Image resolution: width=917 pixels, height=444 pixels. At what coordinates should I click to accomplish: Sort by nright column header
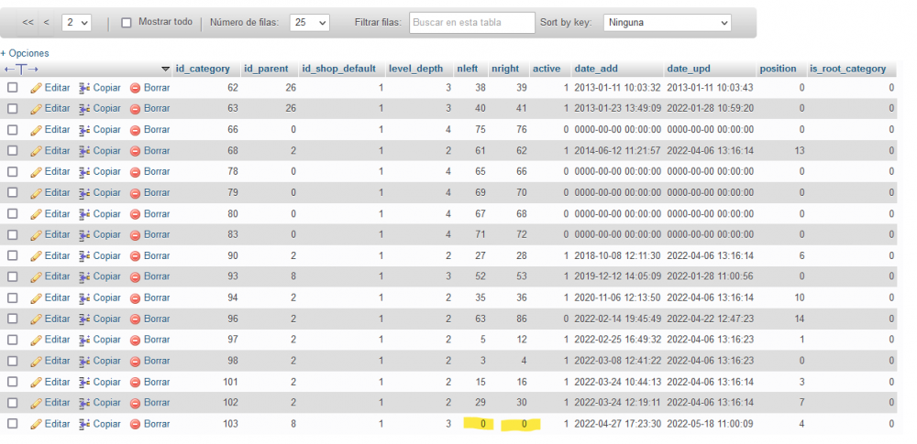(505, 69)
